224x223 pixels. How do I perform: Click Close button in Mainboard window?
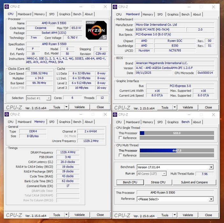(x=208, y=107)
